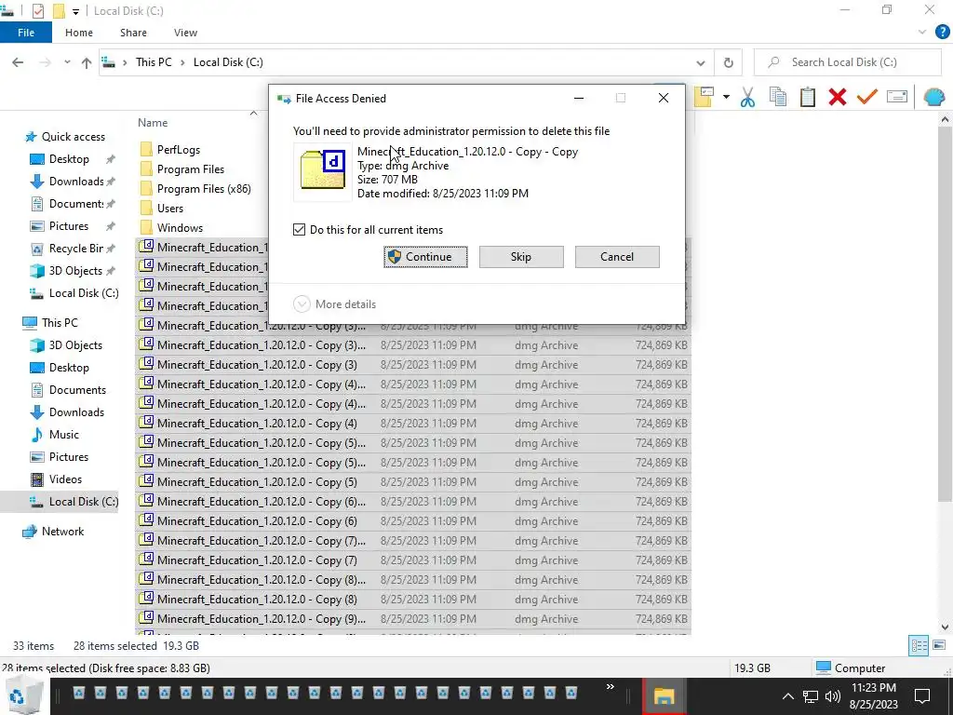Show hidden system tray icons
The height and width of the screenshot is (715, 953).
point(787,696)
